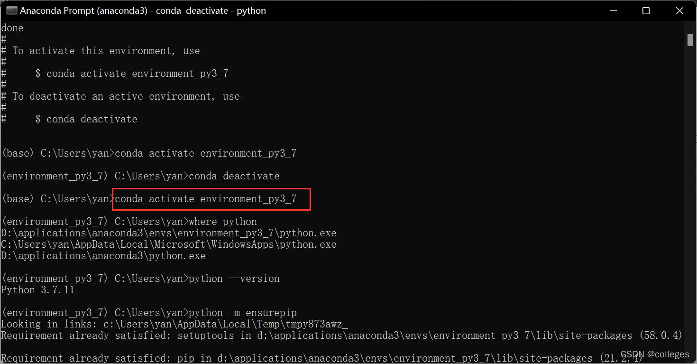Click the 'where python' command line
The image size is (697, 364).
129,222
